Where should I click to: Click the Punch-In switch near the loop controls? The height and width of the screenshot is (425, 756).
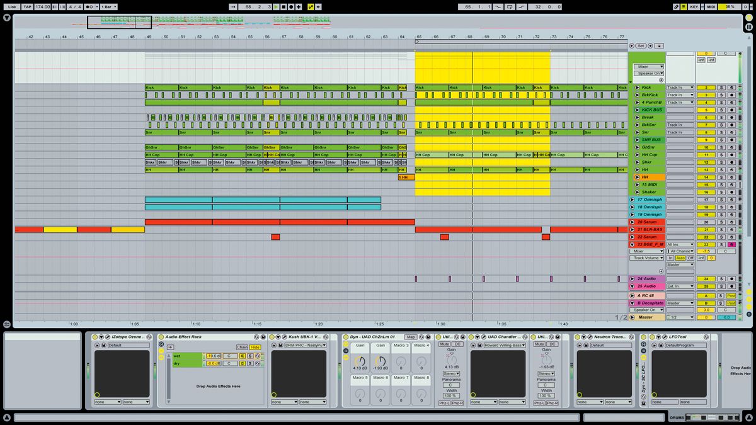(x=497, y=6)
